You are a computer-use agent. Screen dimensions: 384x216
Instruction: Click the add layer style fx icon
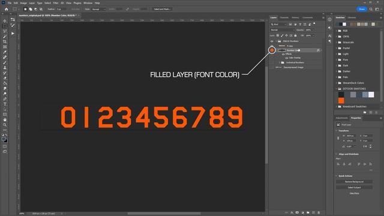click(x=292, y=212)
